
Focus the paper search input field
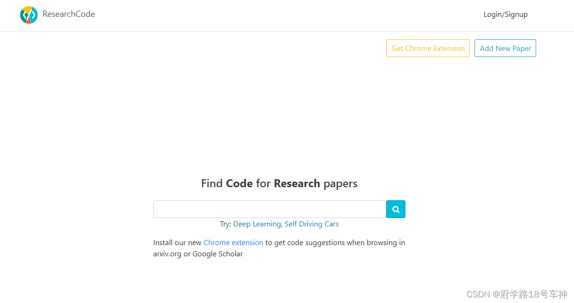[x=269, y=209]
